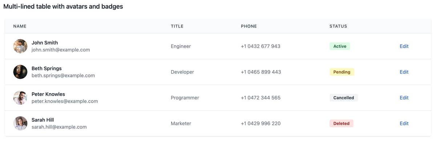
Task: Click the yellow Pending status badge
Action: click(x=342, y=72)
